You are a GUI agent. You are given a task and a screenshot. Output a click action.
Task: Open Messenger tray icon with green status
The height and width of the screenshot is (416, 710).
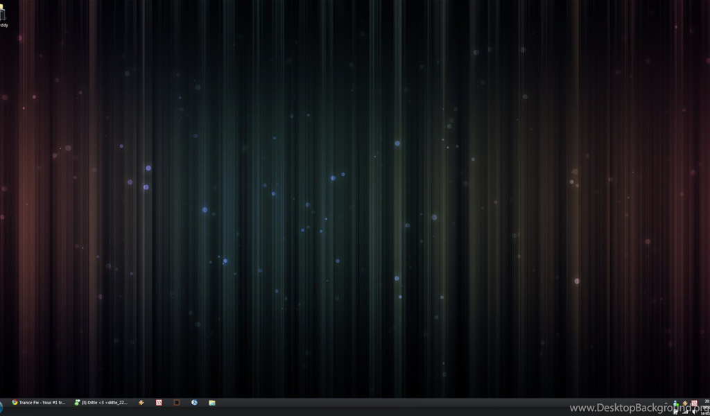675,404
